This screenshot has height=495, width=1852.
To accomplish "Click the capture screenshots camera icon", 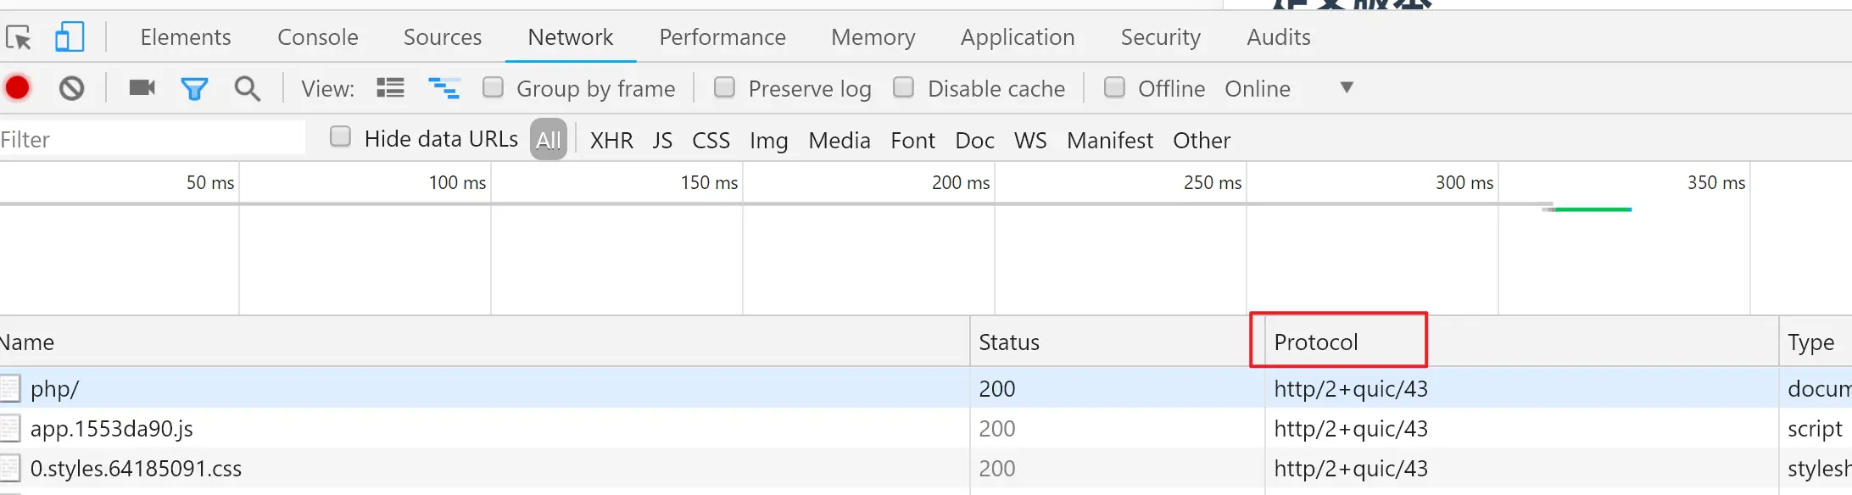I will (x=142, y=88).
